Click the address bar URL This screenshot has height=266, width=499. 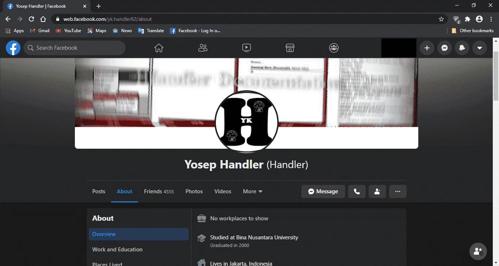107,19
